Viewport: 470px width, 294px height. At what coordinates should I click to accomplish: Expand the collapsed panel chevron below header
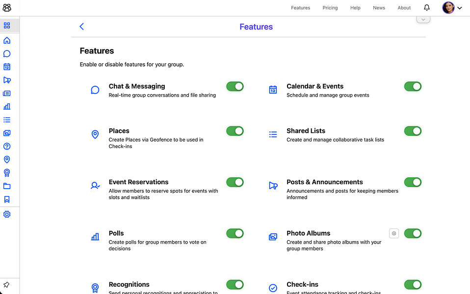(423, 20)
